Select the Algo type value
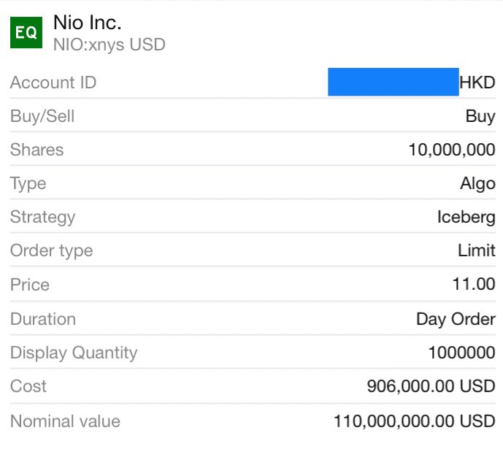 [x=477, y=184]
